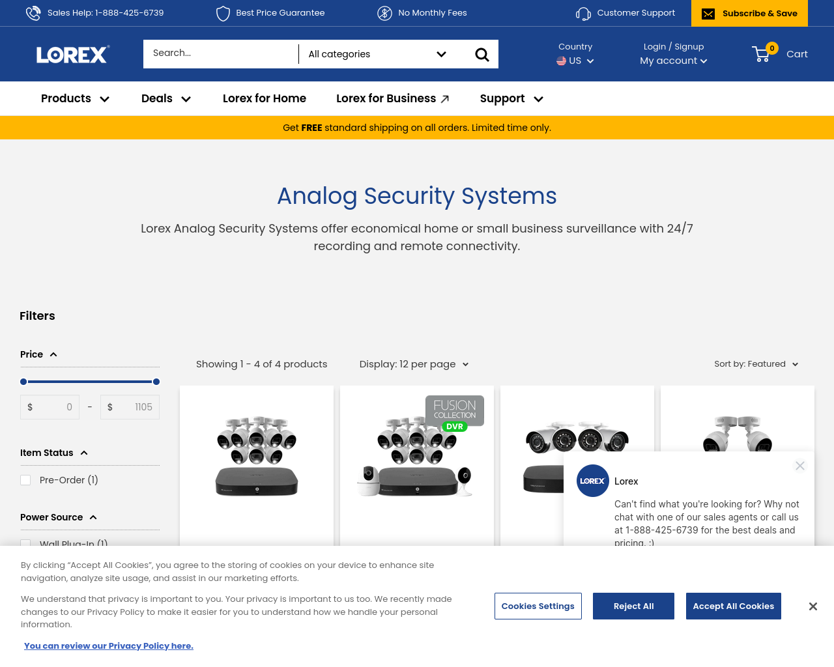The image size is (834, 667).
Task: Collapse the Item Status filter section
Action: point(53,453)
